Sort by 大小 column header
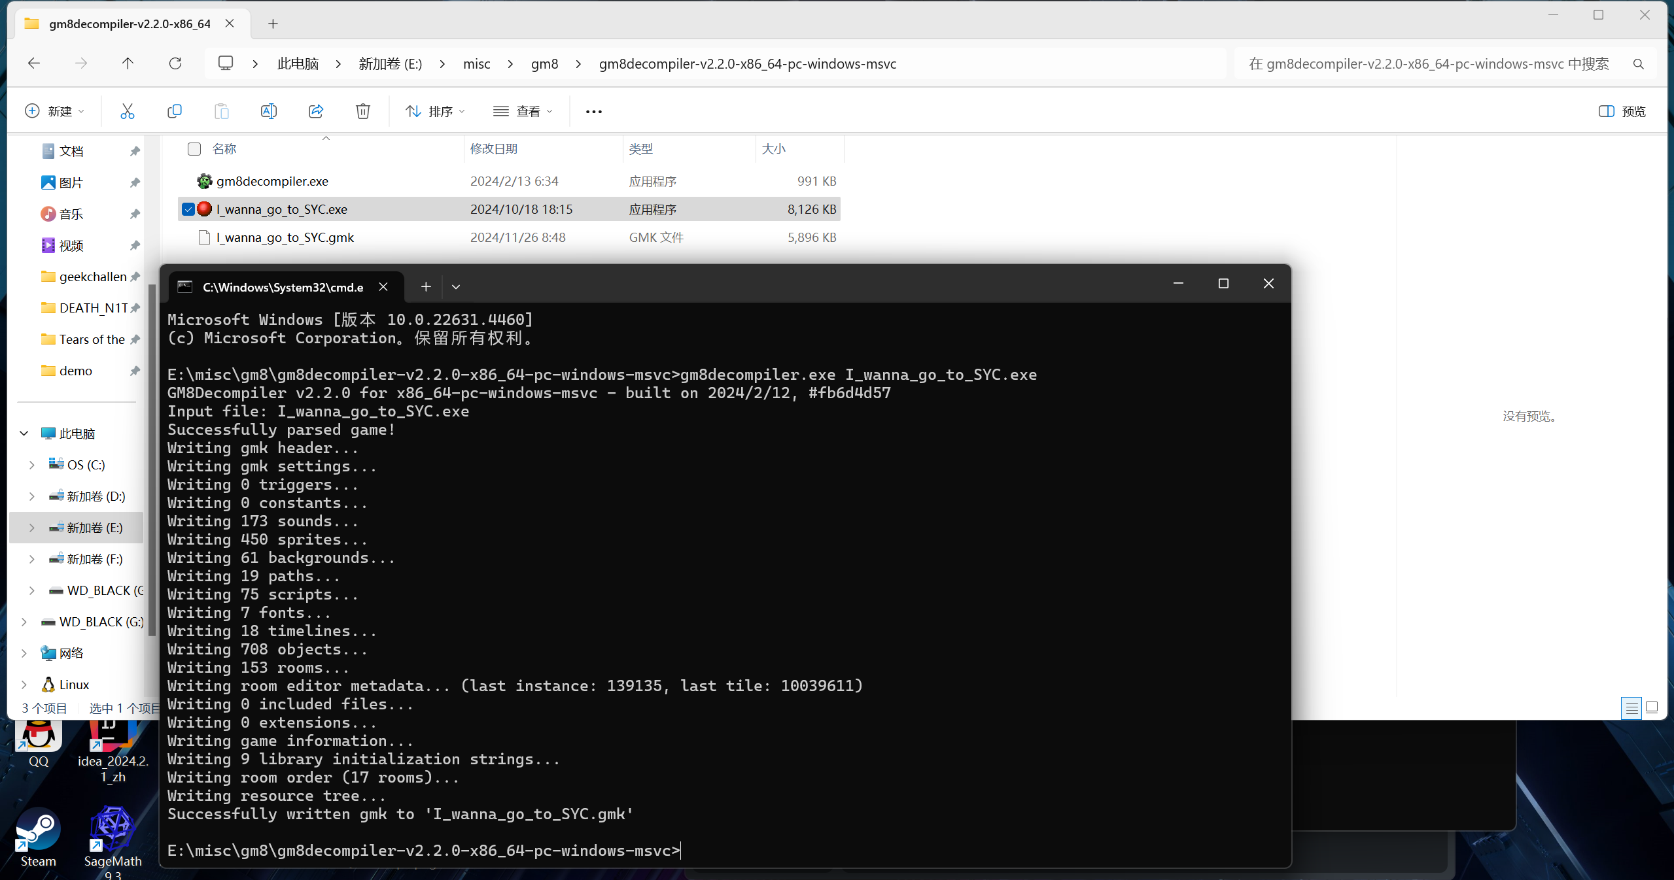The width and height of the screenshot is (1674, 880). point(774,149)
